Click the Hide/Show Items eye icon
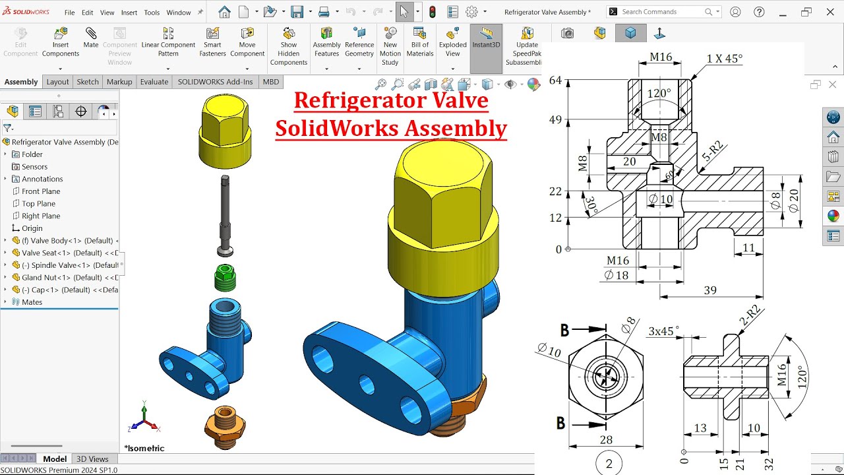 pyautogui.click(x=509, y=84)
